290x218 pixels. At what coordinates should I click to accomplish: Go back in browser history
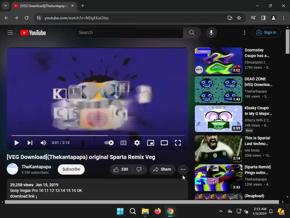[6, 18]
